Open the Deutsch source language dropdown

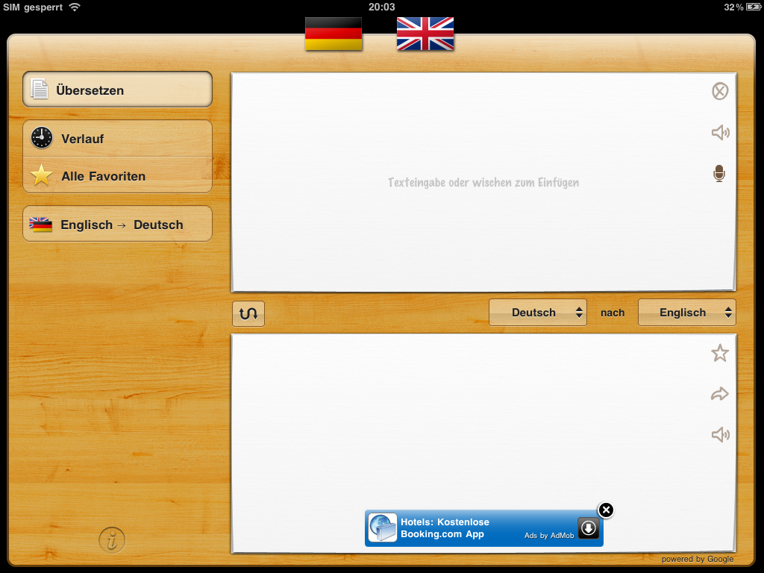pyautogui.click(x=538, y=313)
